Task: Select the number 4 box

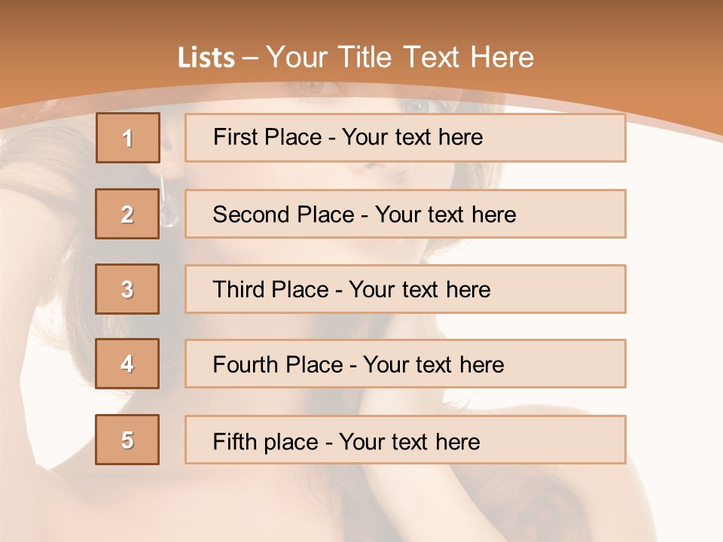Action: pos(127,364)
